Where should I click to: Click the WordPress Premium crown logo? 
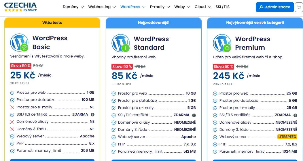(222, 43)
